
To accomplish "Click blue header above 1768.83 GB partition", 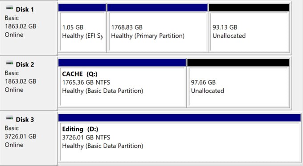I will [157, 8].
